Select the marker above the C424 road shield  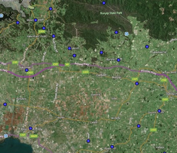[x=44, y=28]
